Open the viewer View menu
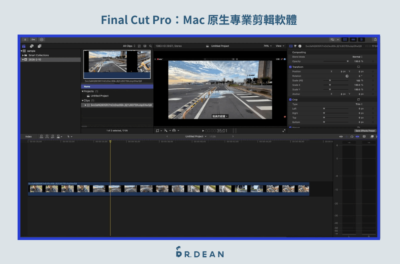Screen dimensions: 400x264 point(280,46)
